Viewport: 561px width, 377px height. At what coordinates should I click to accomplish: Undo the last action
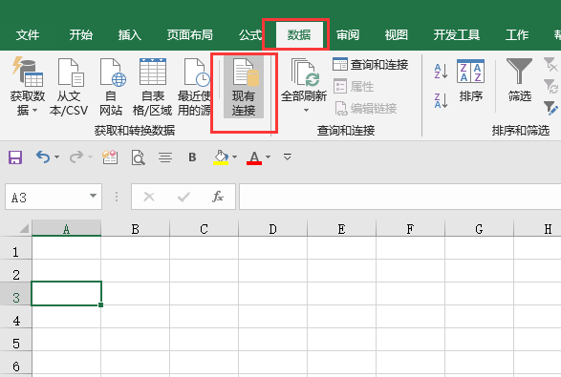point(43,157)
